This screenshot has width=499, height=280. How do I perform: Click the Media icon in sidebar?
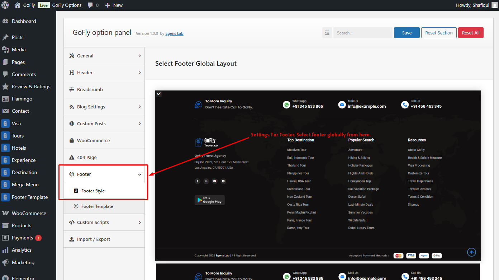[x=5, y=50]
